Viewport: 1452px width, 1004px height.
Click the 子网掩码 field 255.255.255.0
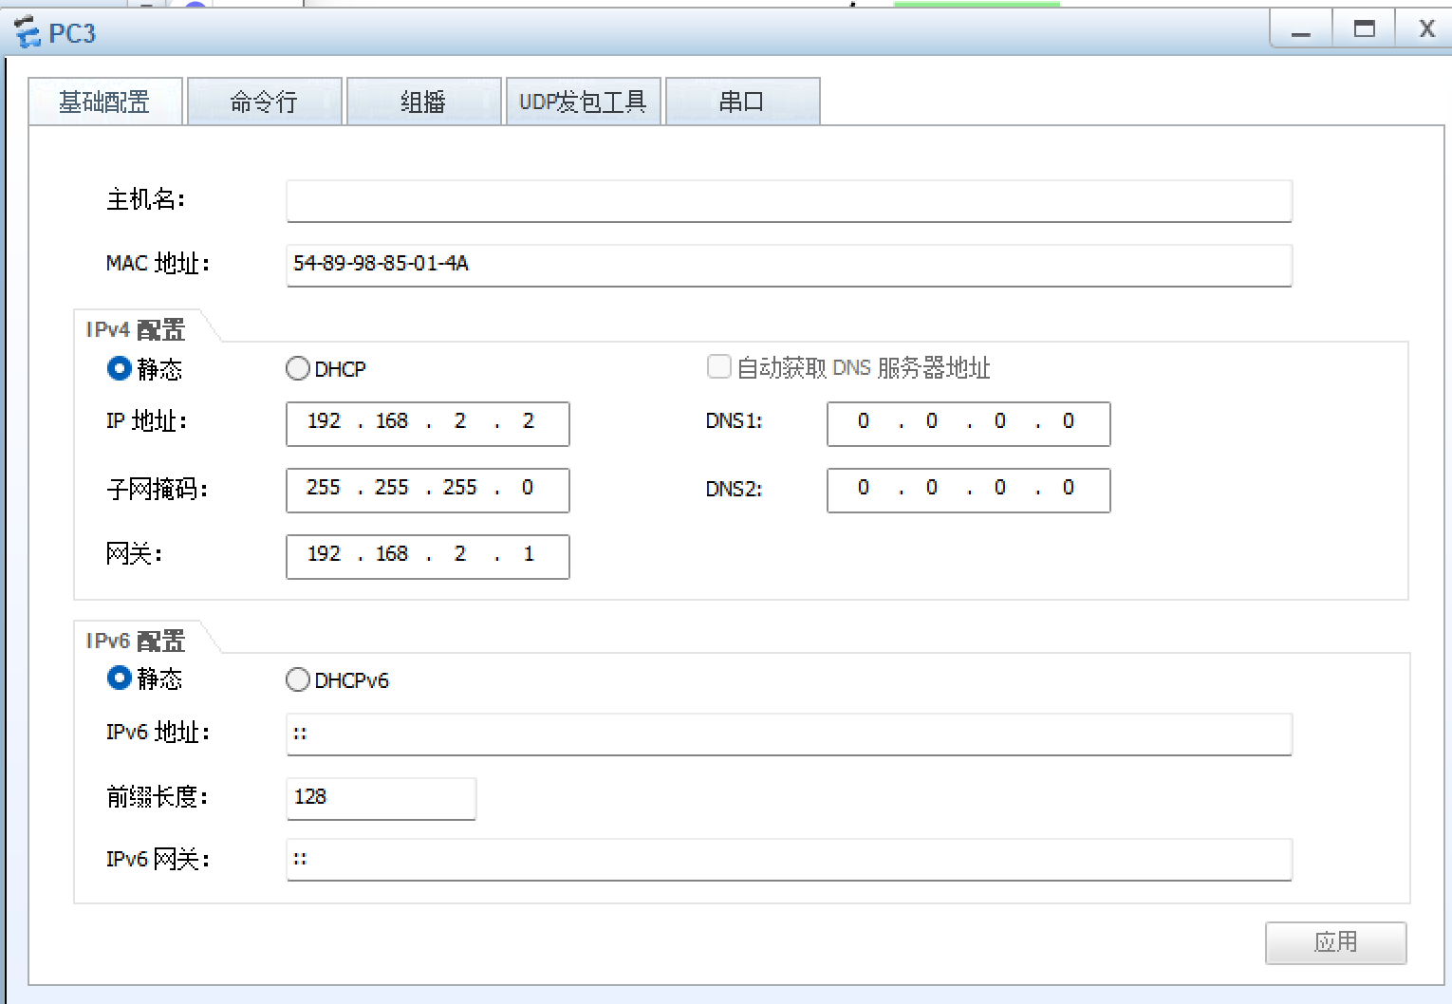(x=428, y=490)
